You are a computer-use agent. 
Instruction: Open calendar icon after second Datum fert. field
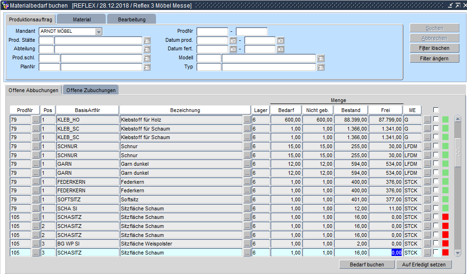click(281, 49)
